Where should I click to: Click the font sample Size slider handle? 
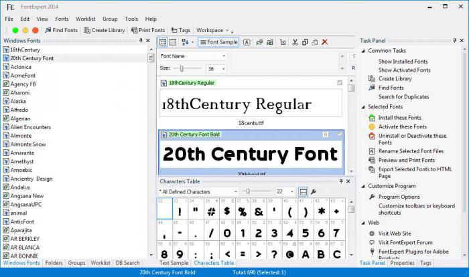(182, 69)
